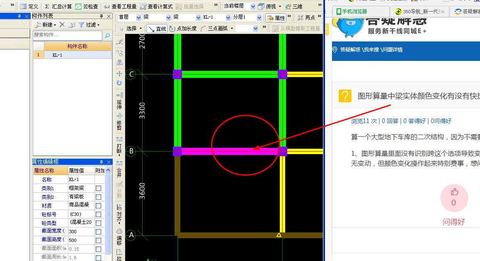480x261 pixels.
Task: Tick 附加 checkbox for 截面宽度 row
Action: 99,232
